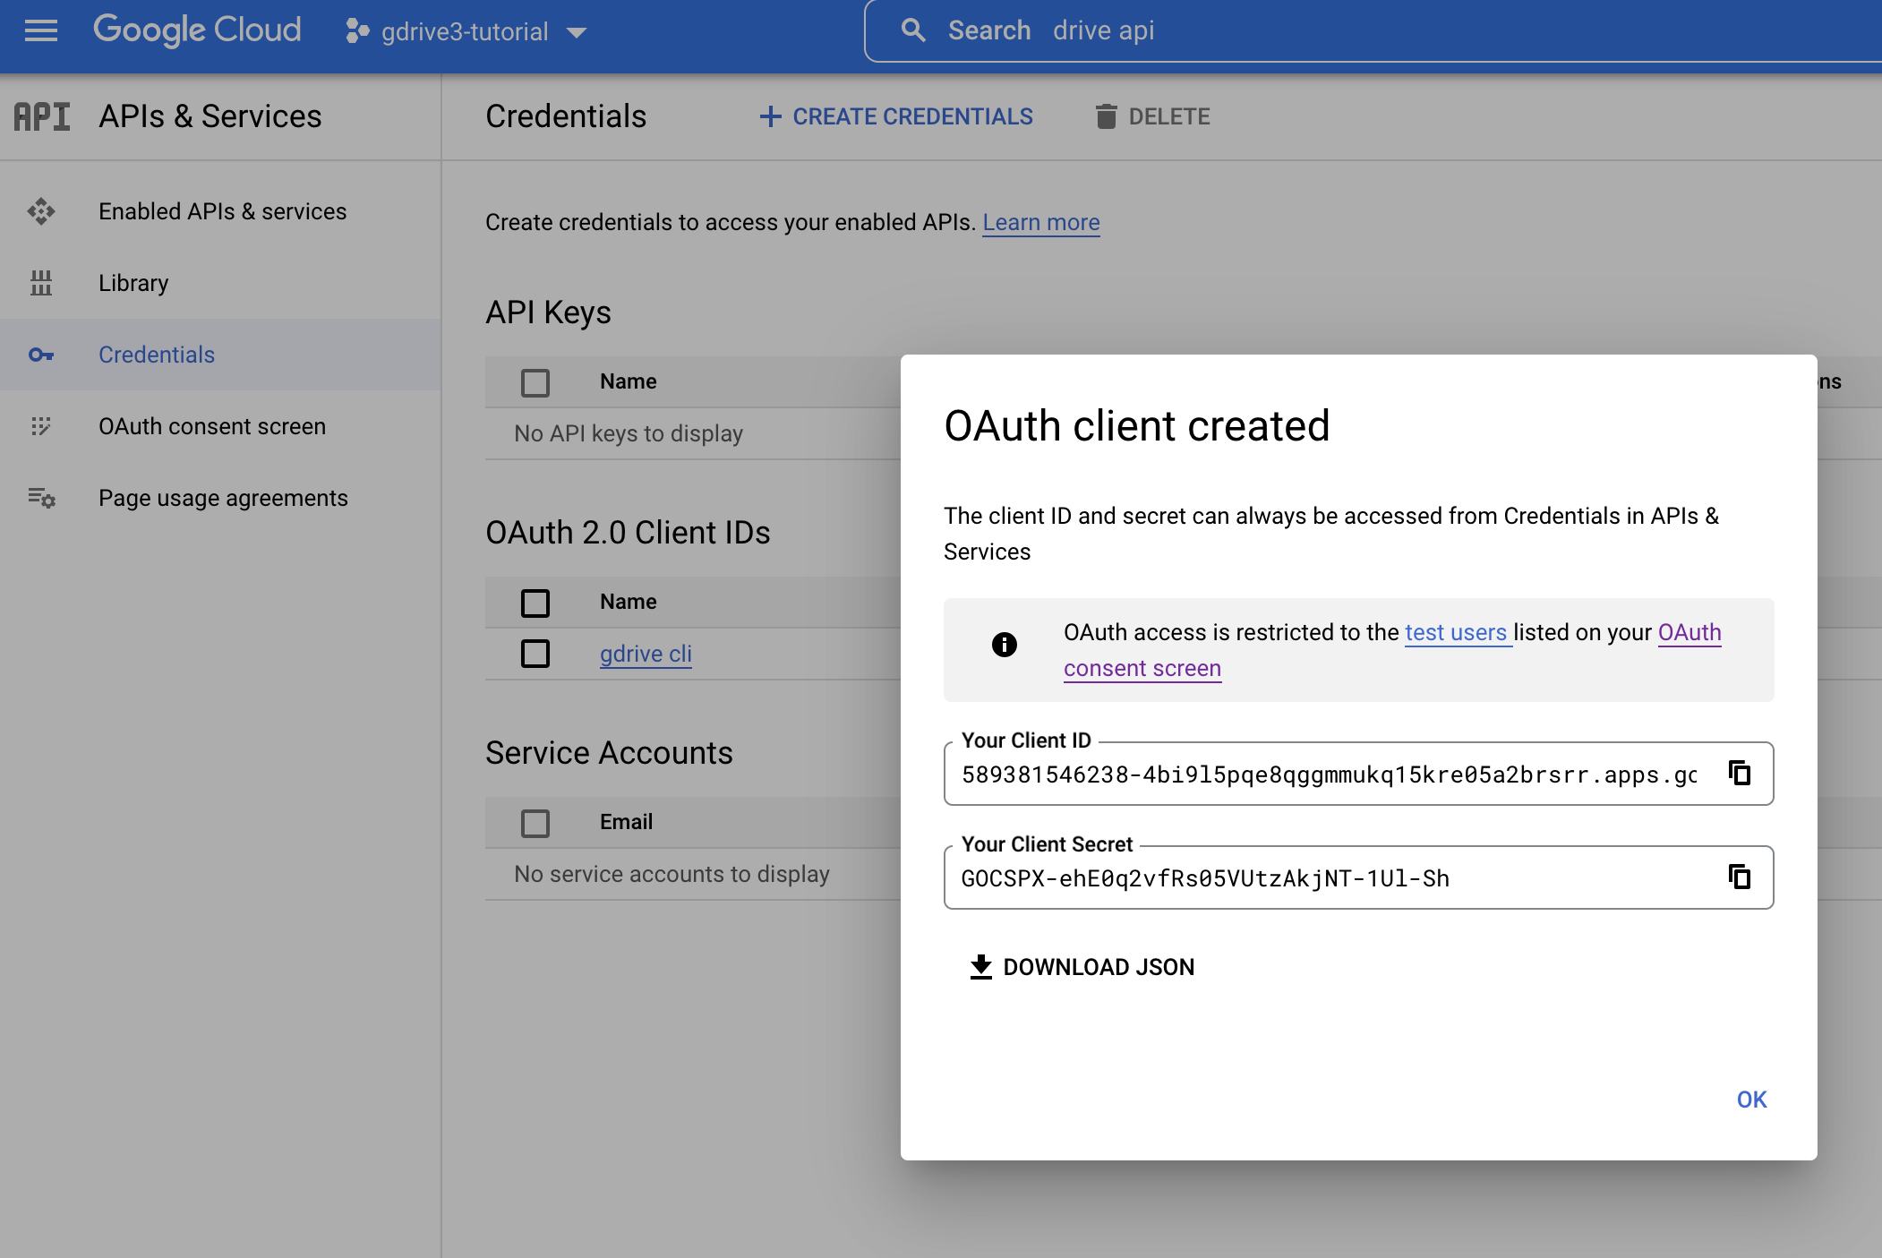Viewport: 1882px width, 1258px height.
Task: Click the DELETE button
Action: [1153, 116]
